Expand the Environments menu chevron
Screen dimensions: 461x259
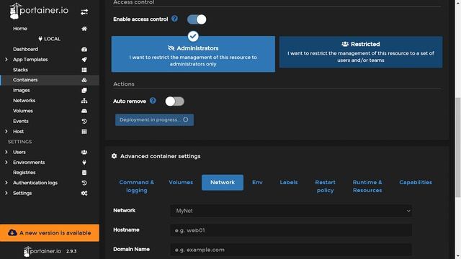tap(6, 163)
